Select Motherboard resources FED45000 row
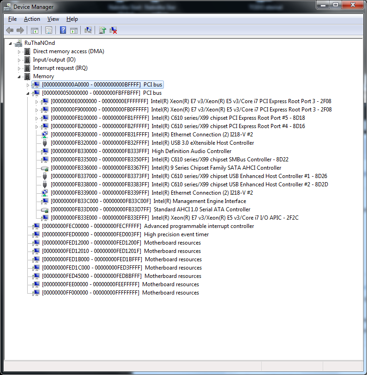This screenshot has height=375, width=367. [x=121, y=276]
